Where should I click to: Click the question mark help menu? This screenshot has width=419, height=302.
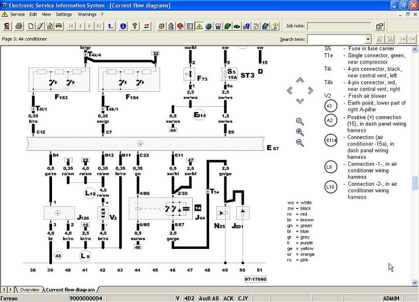pos(102,14)
